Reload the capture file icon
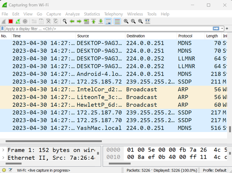232x173 pixels. point(56,21)
